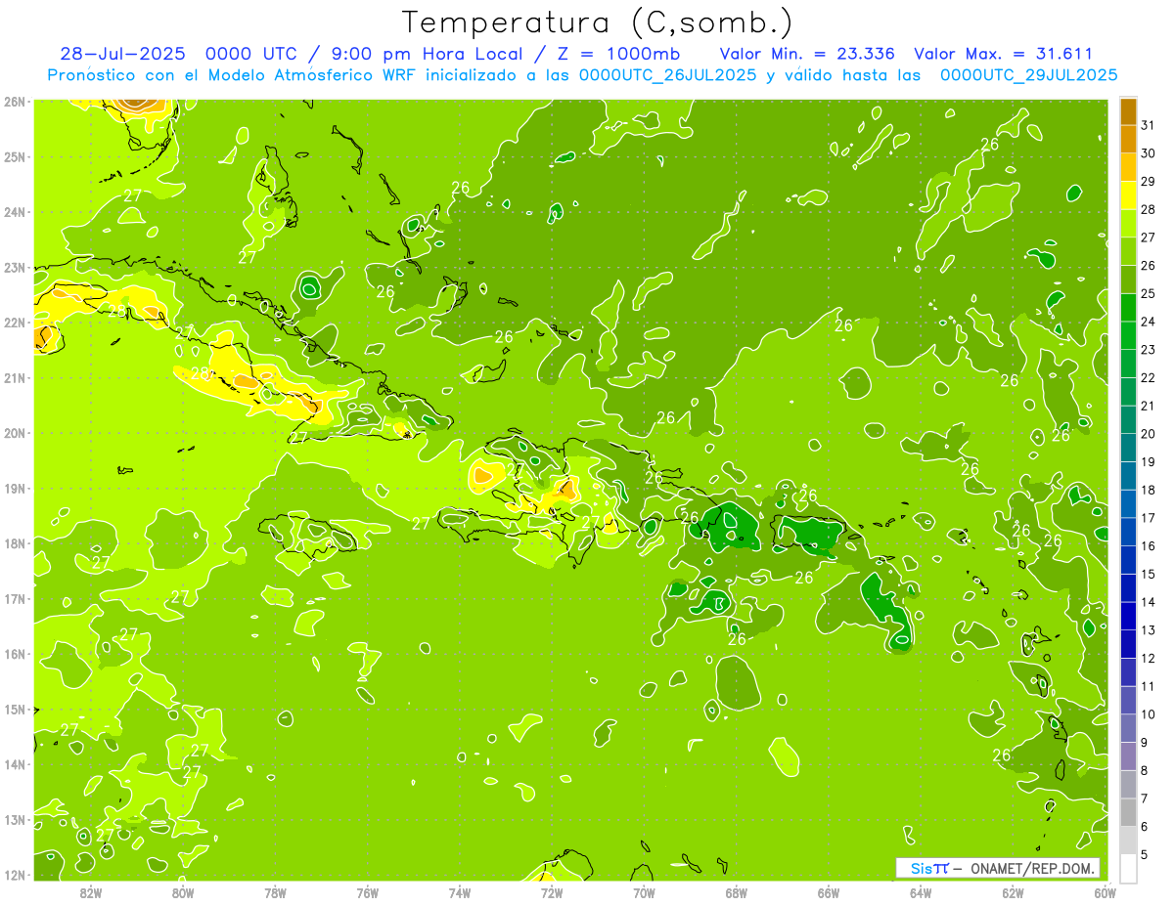Click the legend scale label "10"

(x=1148, y=714)
